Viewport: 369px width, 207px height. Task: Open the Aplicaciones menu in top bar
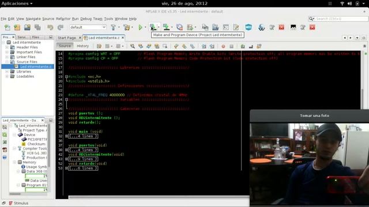pos(17,3)
